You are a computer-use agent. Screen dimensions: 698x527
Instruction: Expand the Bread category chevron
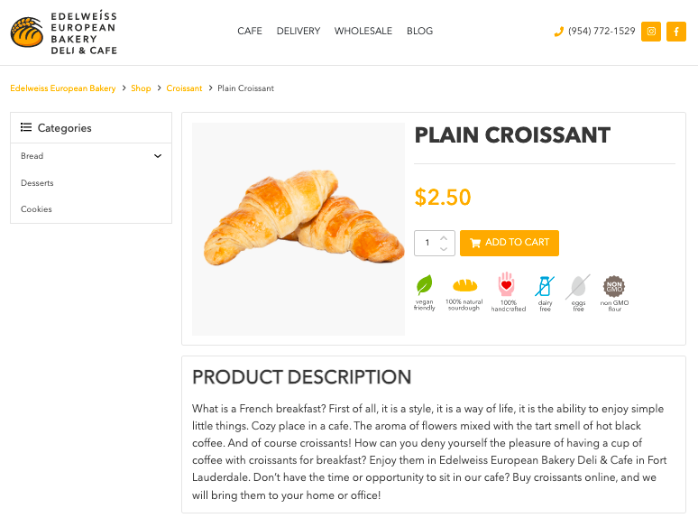pyautogui.click(x=158, y=156)
